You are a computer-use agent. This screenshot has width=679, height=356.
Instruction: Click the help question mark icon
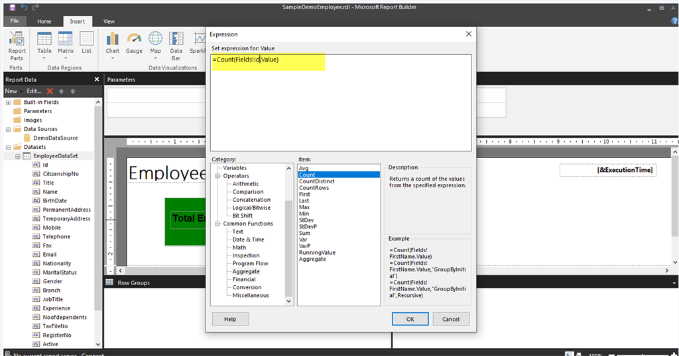click(674, 21)
